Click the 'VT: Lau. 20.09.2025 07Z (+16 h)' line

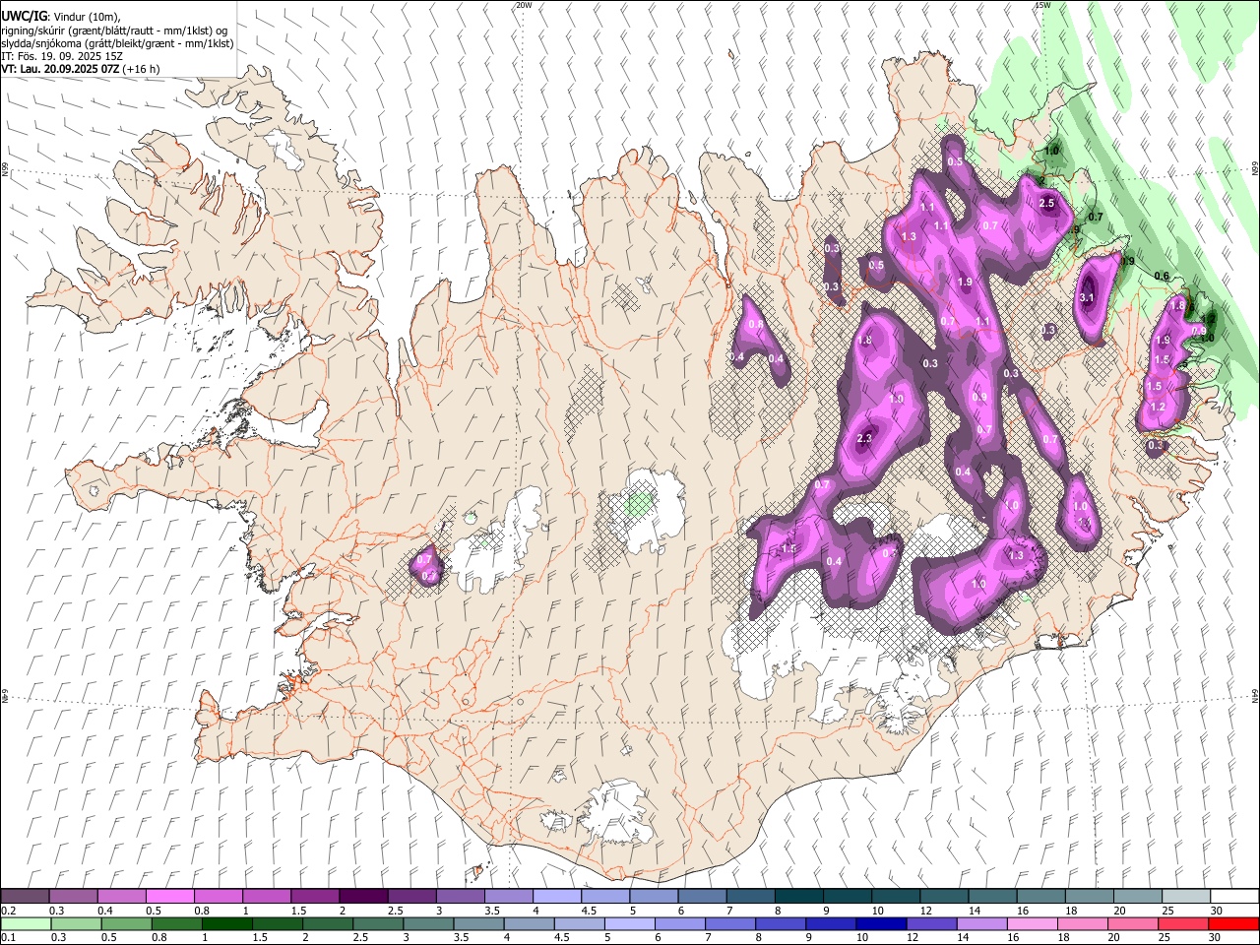coord(81,69)
